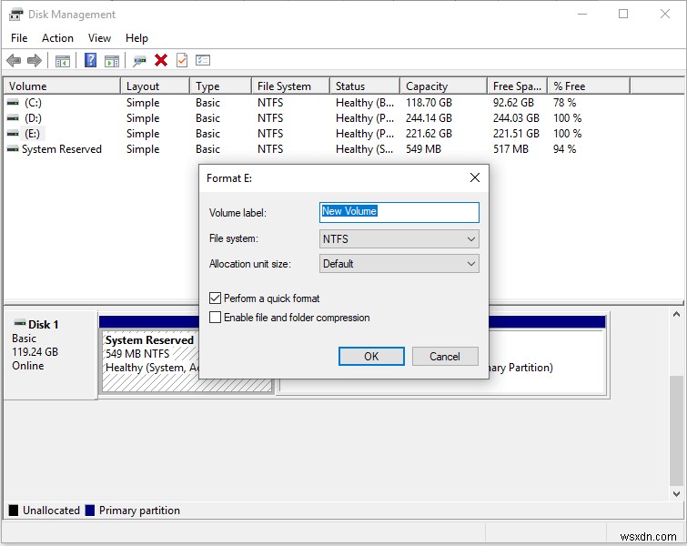The height and width of the screenshot is (546, 687).
Task: Open the Help toolbar icon
Action: pyautogui.click(x=90, y=60)
